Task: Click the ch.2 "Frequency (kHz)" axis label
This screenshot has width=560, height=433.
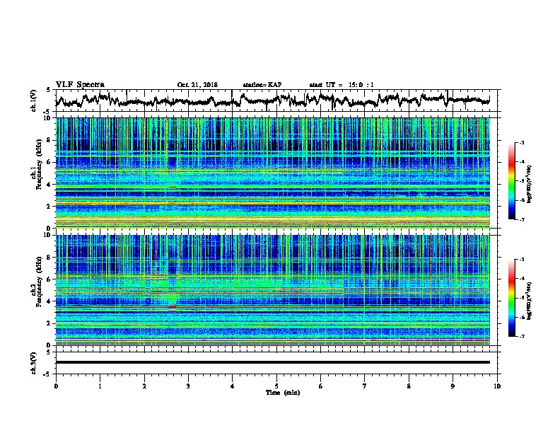Action: click(x=40, y=282)
